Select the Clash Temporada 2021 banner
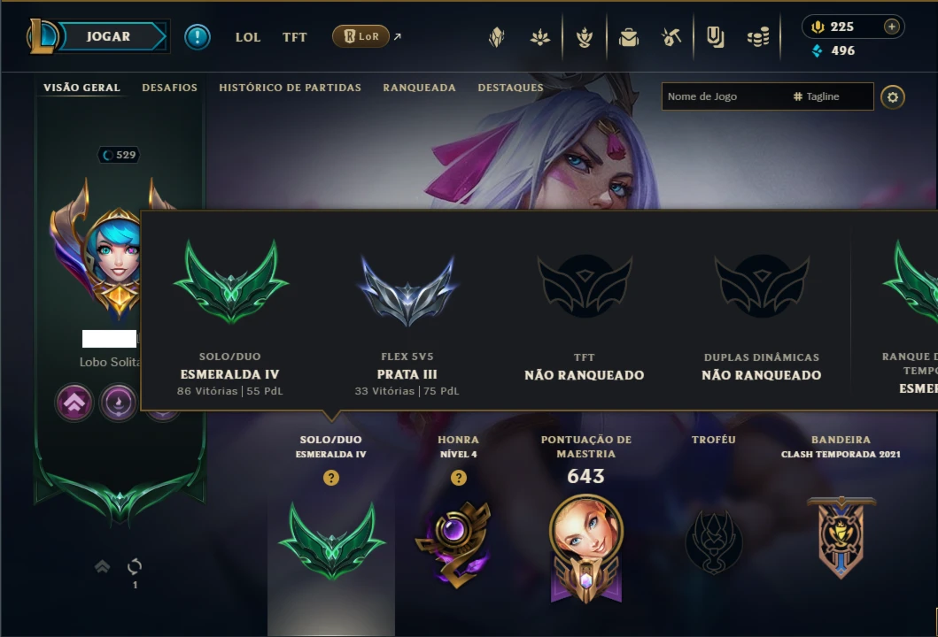This screenshot has width=938, height=637. coord(841,537)
